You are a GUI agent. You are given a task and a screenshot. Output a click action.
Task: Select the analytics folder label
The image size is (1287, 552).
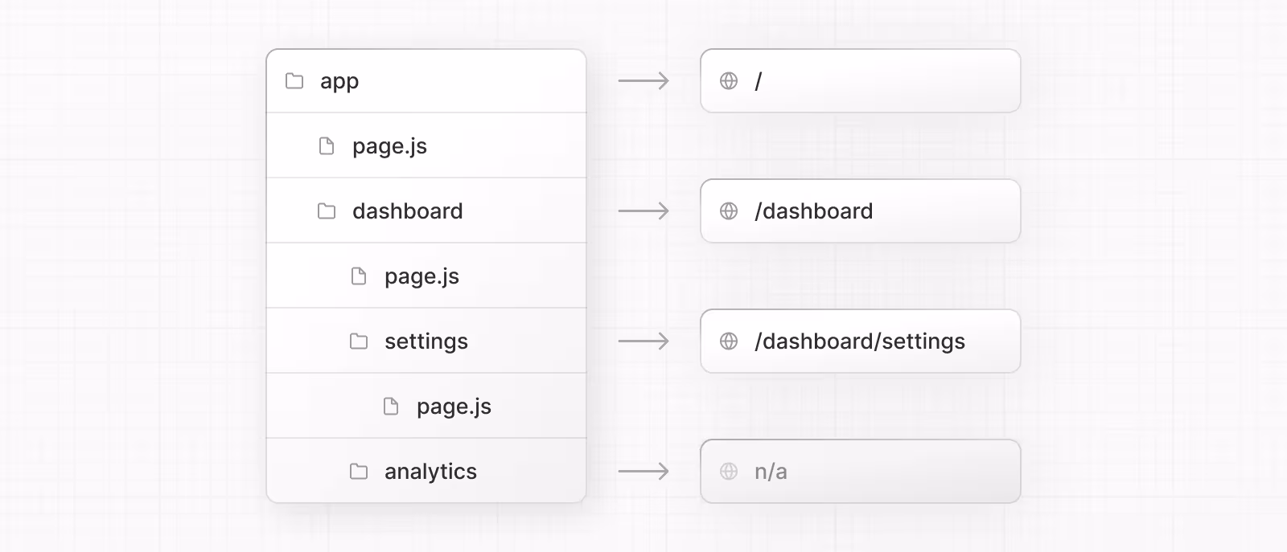tap(430, 472)
